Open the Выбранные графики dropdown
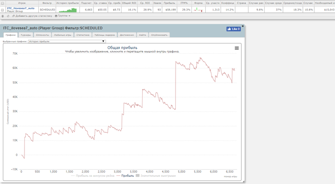This screenshot has height=184, width=335. (67, 42)
